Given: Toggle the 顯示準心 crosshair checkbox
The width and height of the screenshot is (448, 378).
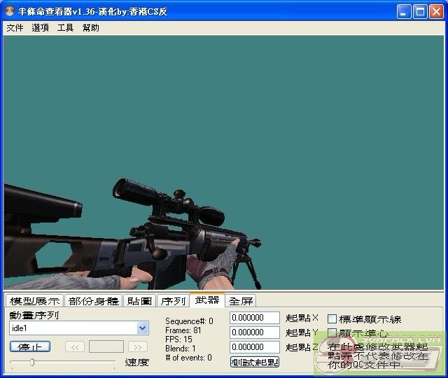Looking at the screenshot, I should point(332,333).
